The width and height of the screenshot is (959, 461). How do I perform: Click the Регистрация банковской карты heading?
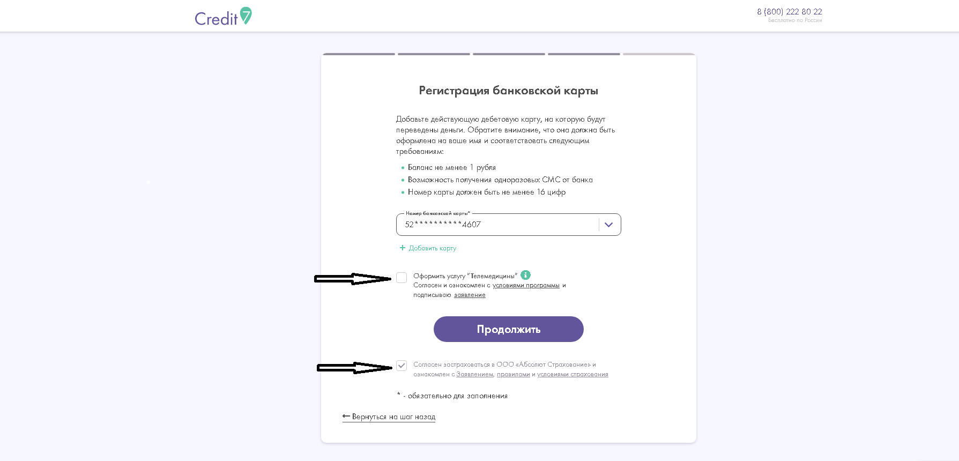[x=508, y=91]
